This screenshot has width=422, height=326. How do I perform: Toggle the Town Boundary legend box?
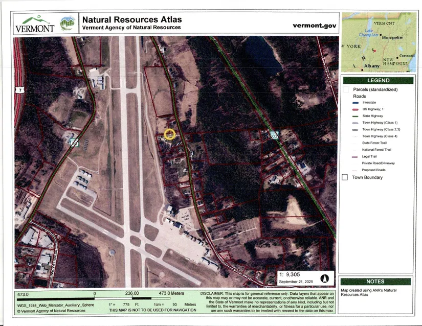(345, 177)
